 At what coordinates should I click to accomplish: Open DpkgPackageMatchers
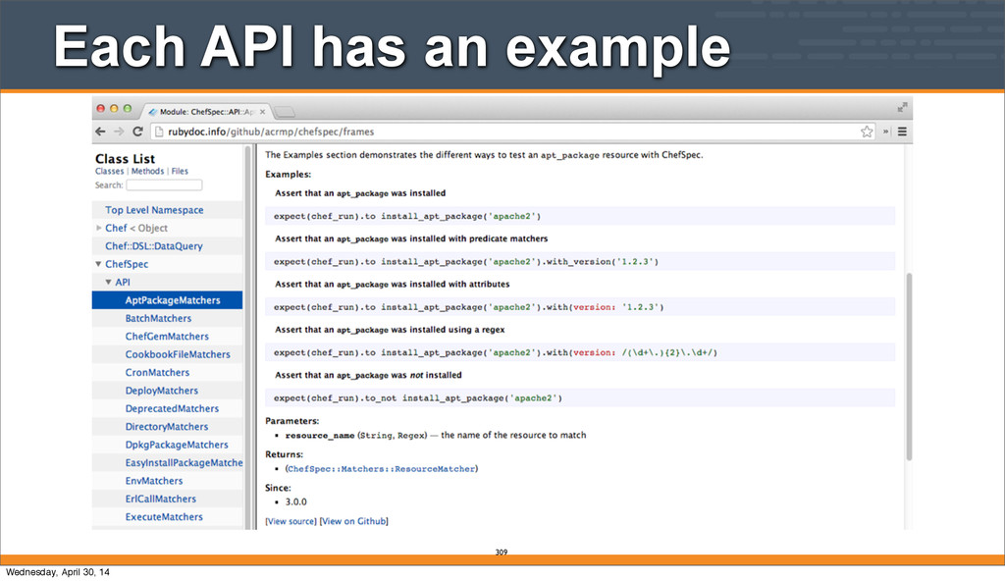177,445
